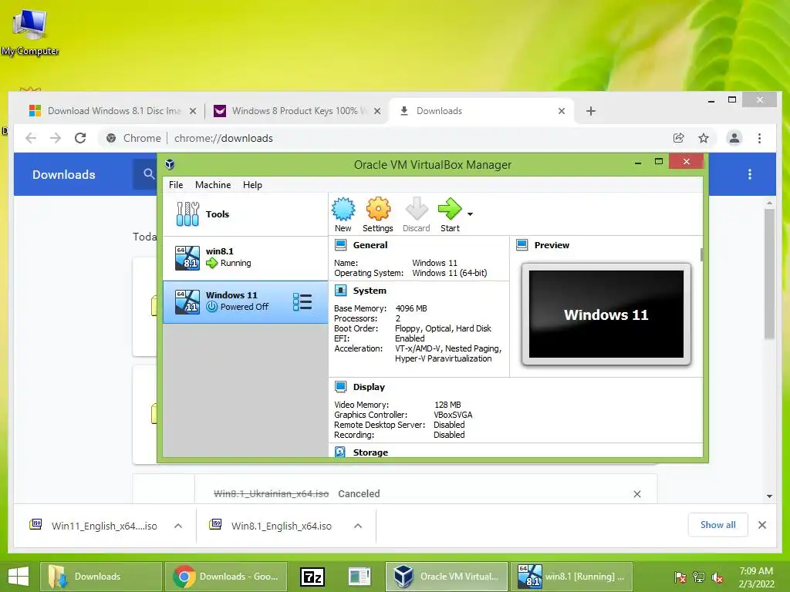Click the VirtualBox title bar cube icon
790x592 pixels.
pyautogui.click(x=170, y=165)
